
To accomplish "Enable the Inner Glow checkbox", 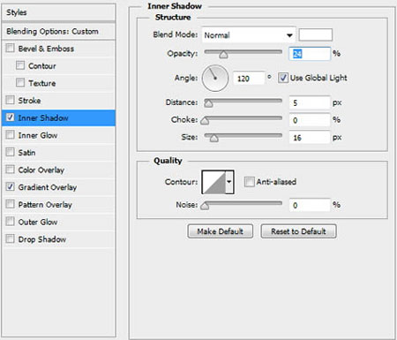I will [x=10, y=134].
